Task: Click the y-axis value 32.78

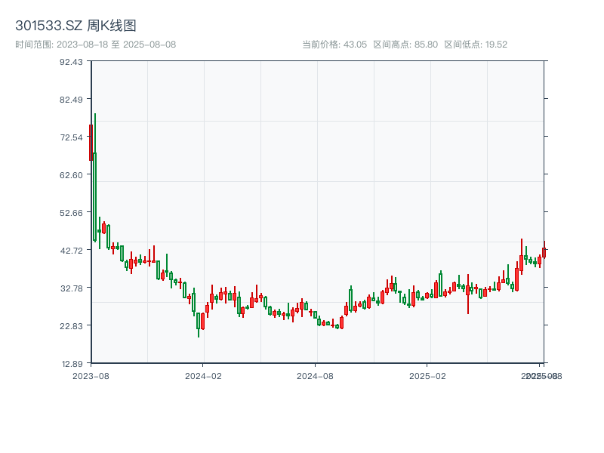Action: 71,288
